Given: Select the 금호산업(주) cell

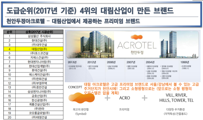Looking at the screenshot, I should coord(39,96).
